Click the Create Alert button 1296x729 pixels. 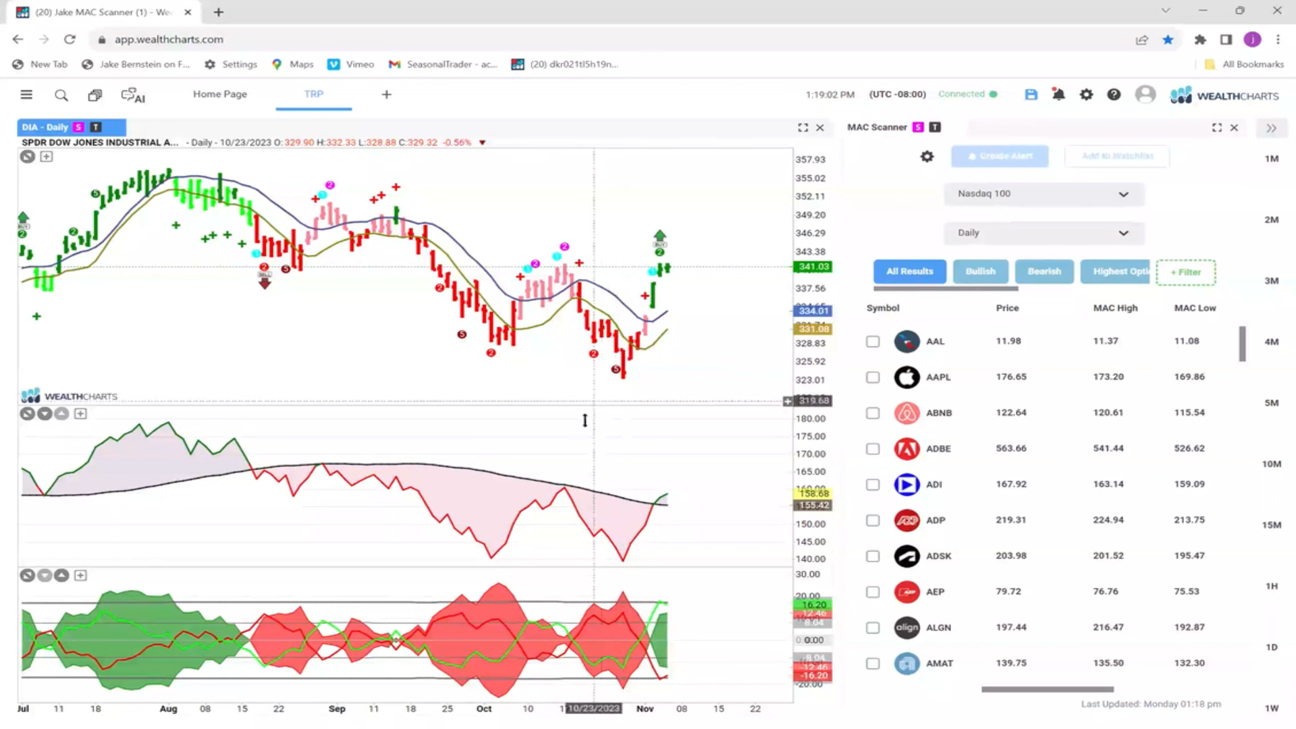1000,157
